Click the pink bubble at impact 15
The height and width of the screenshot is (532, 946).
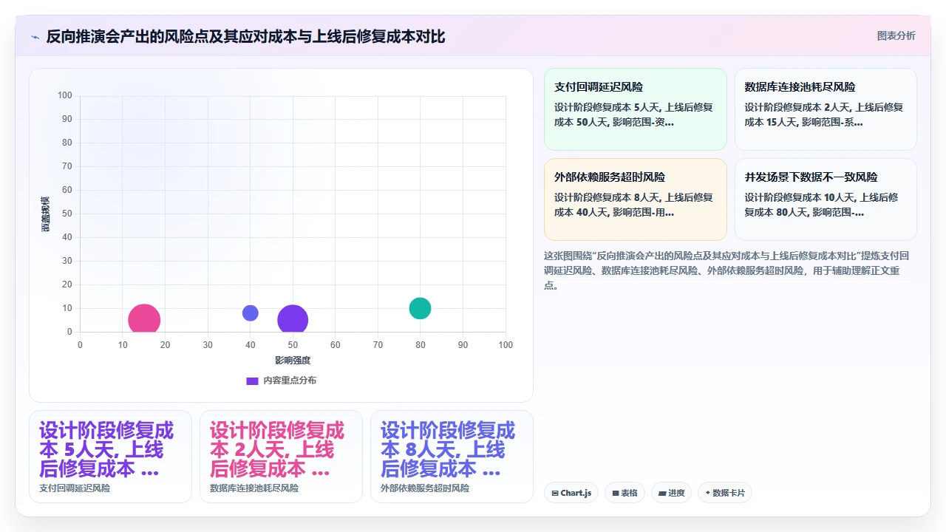click(144, 320)
